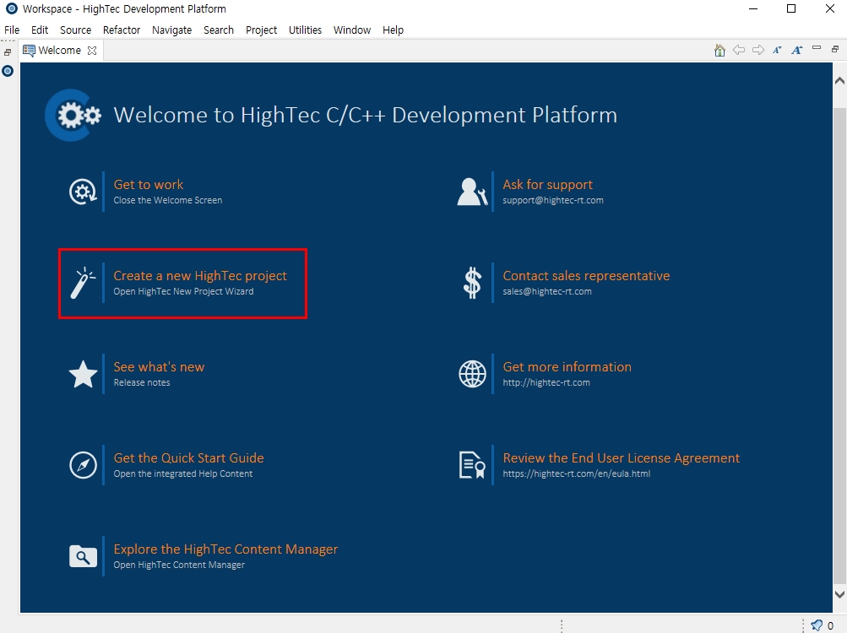This screenshot has width=847, height=633.
Task: Open the Window menu
Action: point(352,30)
